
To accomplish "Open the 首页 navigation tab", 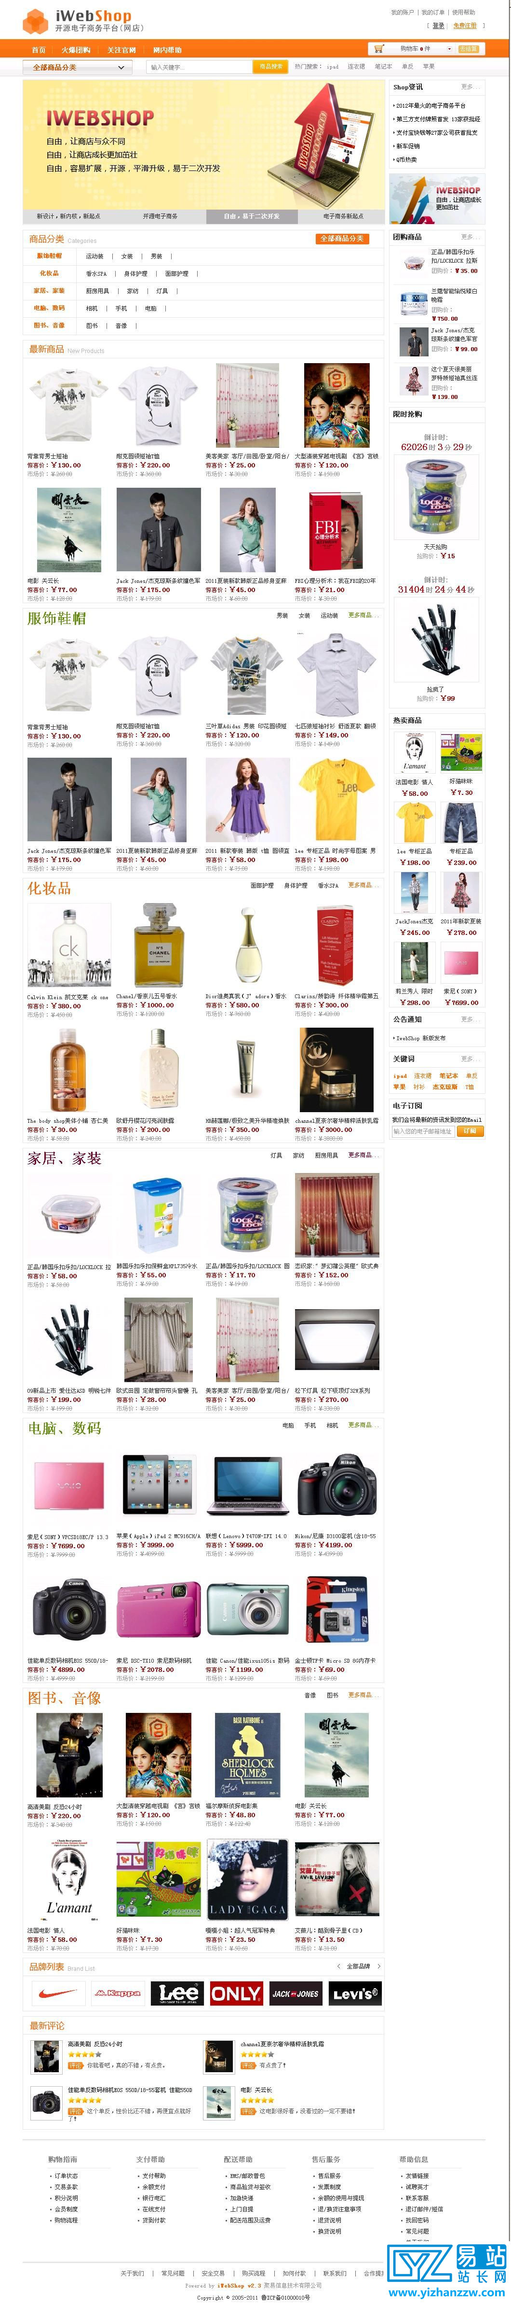I will (x=39, y=50).
